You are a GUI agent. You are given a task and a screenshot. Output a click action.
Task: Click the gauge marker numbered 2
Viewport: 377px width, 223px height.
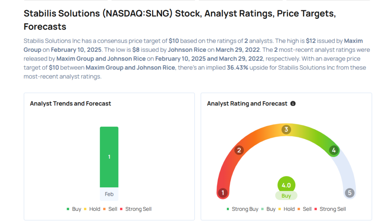[239, 150]
